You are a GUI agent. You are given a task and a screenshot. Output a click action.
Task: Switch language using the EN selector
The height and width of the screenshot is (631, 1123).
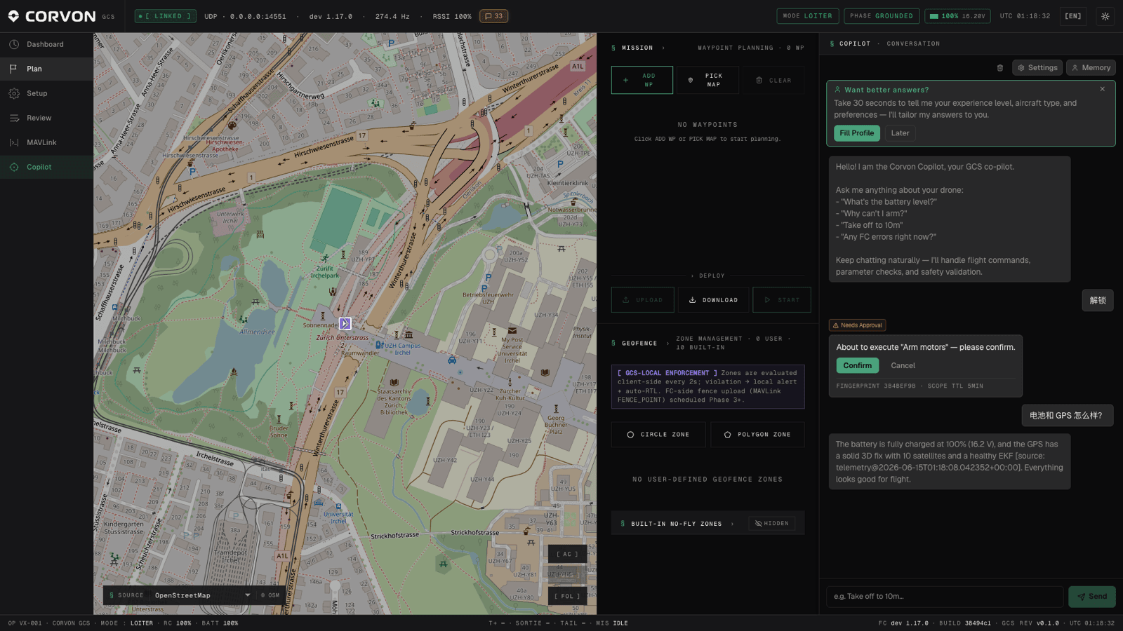click(1072, 16)
